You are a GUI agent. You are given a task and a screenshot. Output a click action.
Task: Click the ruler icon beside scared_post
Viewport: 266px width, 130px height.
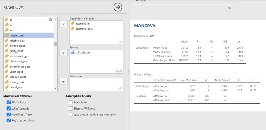[x=6, y=82]
